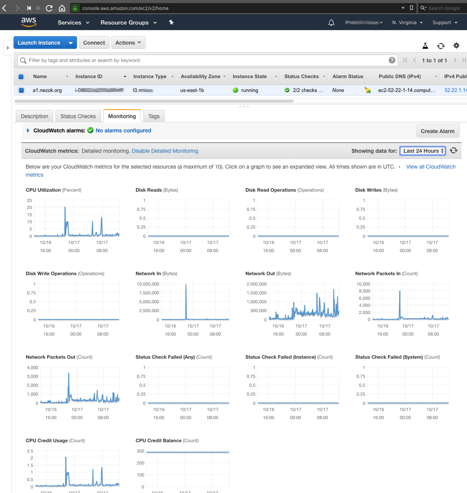Go to previous page of instances
Screen dimensions: 467x493
click(x=415, y=60)
